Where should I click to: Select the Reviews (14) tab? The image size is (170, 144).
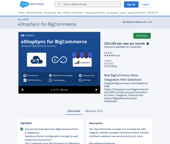tap(94, 111)
